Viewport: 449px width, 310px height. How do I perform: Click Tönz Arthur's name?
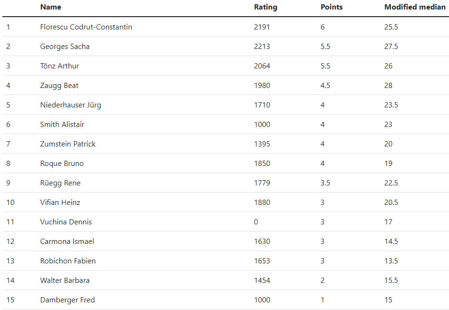point(59,66)
